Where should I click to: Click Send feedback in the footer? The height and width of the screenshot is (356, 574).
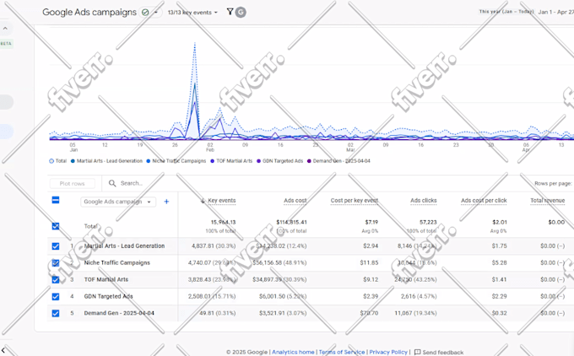pyautogui.click(x=439, y=353)
